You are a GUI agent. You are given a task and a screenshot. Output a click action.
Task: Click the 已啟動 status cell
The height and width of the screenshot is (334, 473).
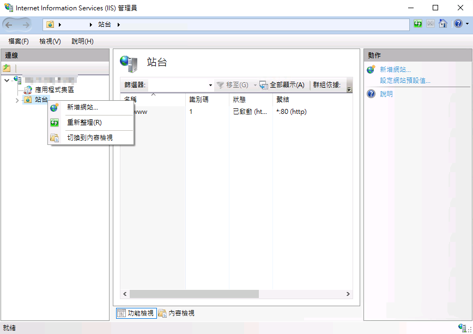[x=250, y=112]
